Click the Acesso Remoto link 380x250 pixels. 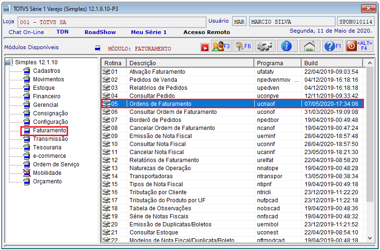click(207, 32)
